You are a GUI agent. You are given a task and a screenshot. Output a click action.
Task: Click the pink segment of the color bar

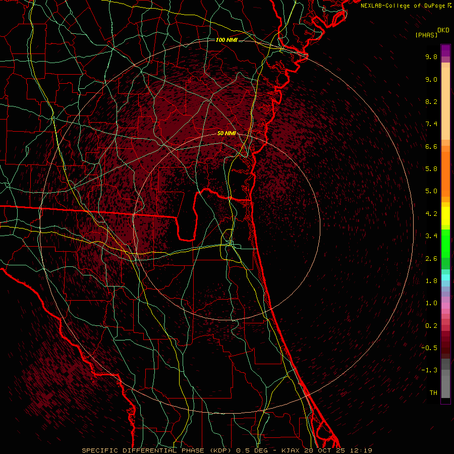(445, 306)
